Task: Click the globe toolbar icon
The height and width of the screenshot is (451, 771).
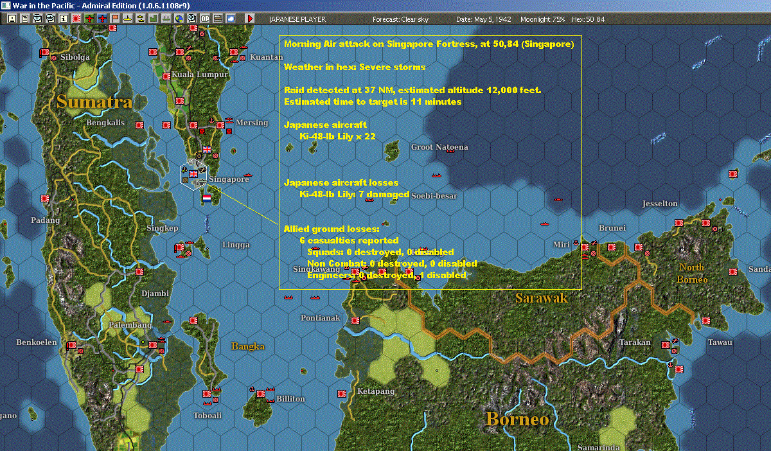Action: [x=179, y=19]
